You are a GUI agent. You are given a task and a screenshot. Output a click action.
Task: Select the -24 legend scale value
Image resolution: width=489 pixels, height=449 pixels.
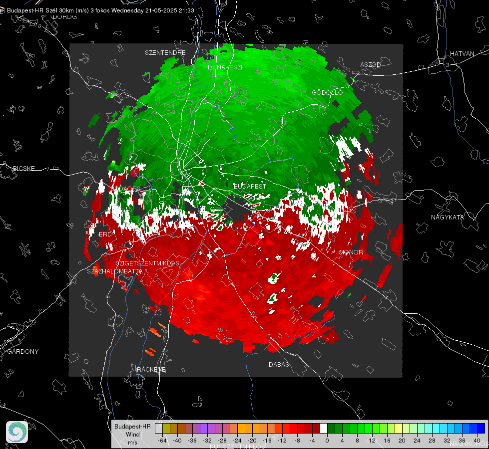(x=237, y=441)
